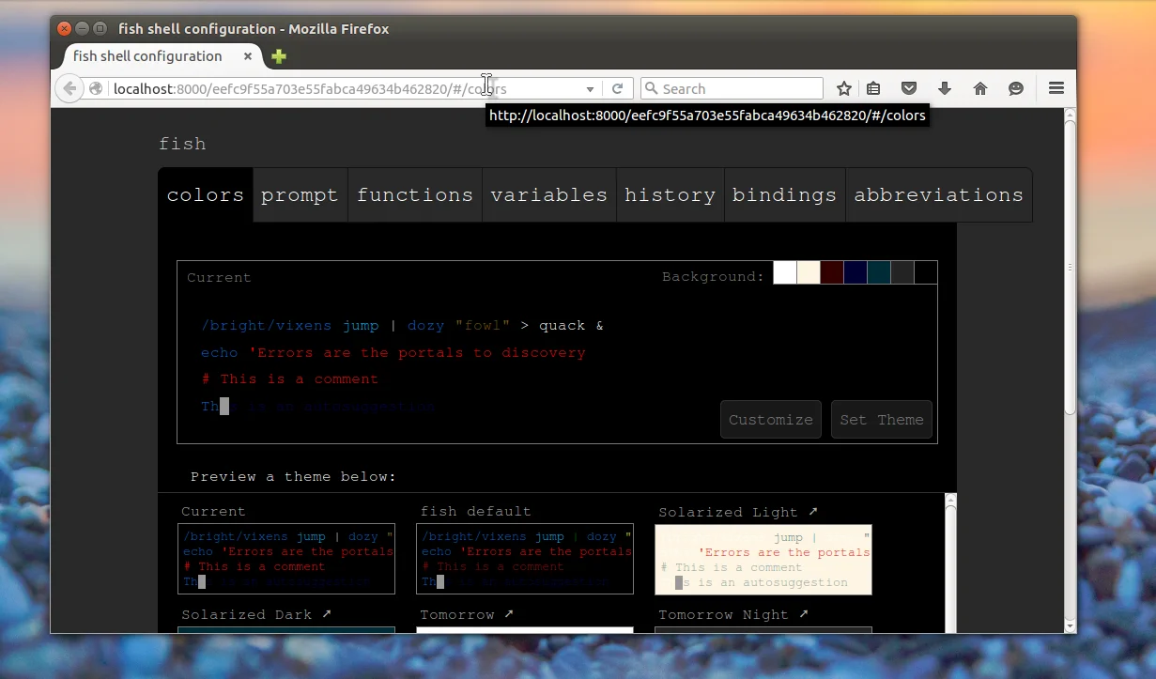Image resolution: width=1156 pixels, height=679 pixels.
Task: Close the fish shell configuration tab
Action: pyautogui.click(x=248, y=56)
